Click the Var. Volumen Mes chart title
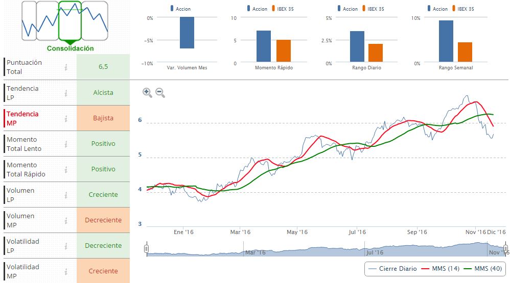The image size is (510, 283). 187,68
